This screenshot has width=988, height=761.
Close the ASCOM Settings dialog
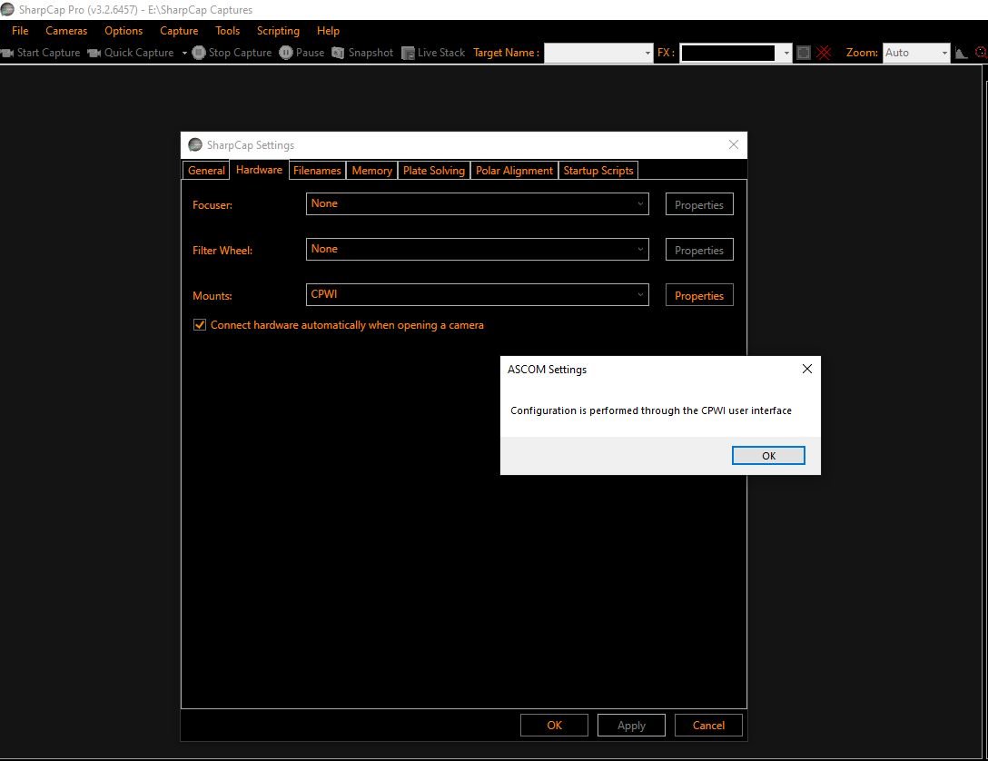806,370
